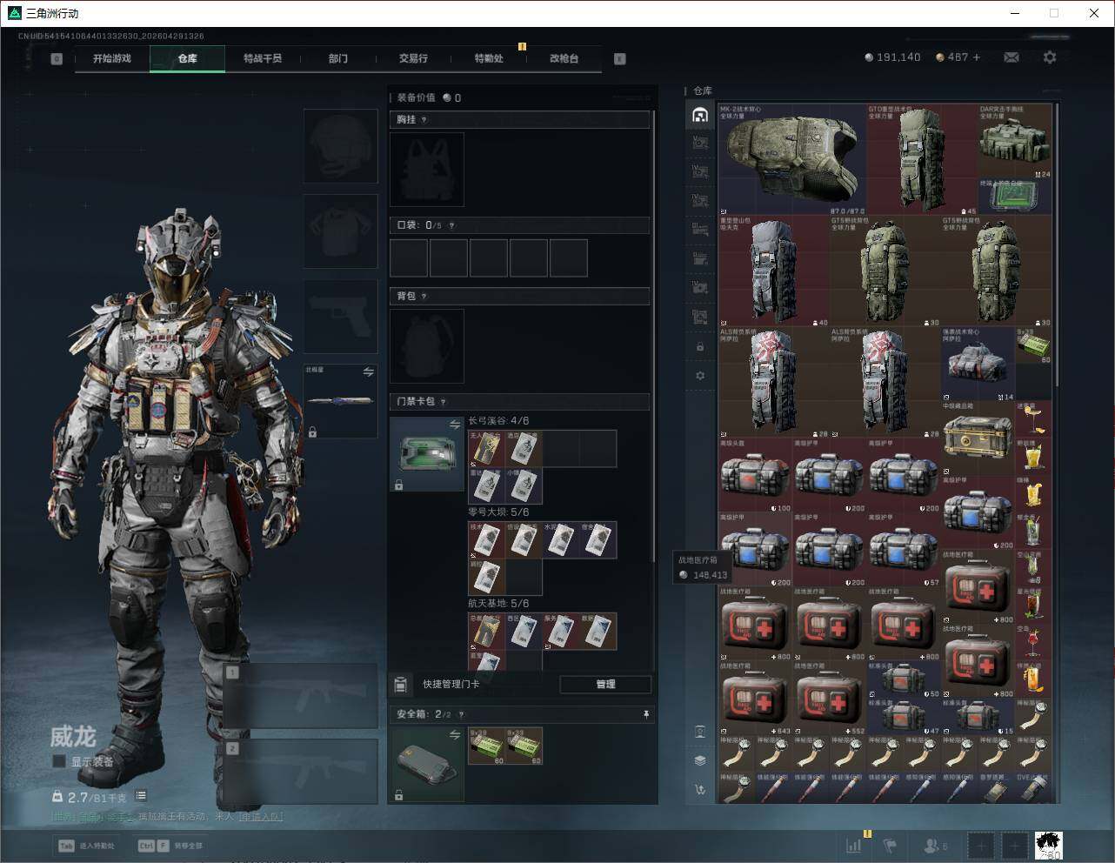Click the plus icon next to 467 currency
This screenshot has width=1115, height=863.
(977, 57)
